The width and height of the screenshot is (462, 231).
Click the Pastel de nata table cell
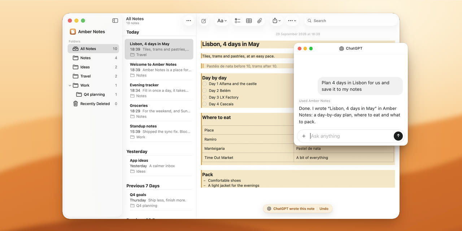(344, 148)
